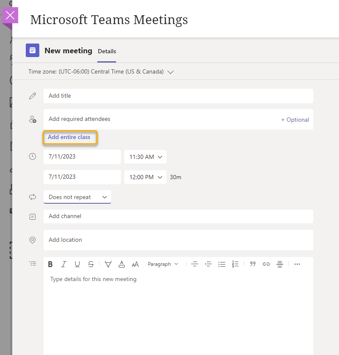Viewport: 339px width, 355px height.
Task: Close the Microsoft Teams Meetings panel
Action: pyautogui.click(x=10, y=15)
